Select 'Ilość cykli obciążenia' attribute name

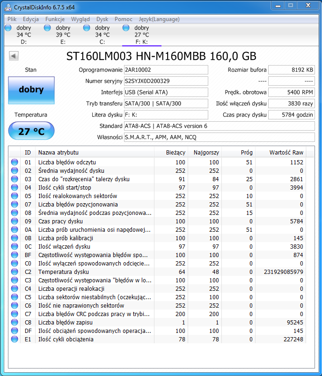66,339
